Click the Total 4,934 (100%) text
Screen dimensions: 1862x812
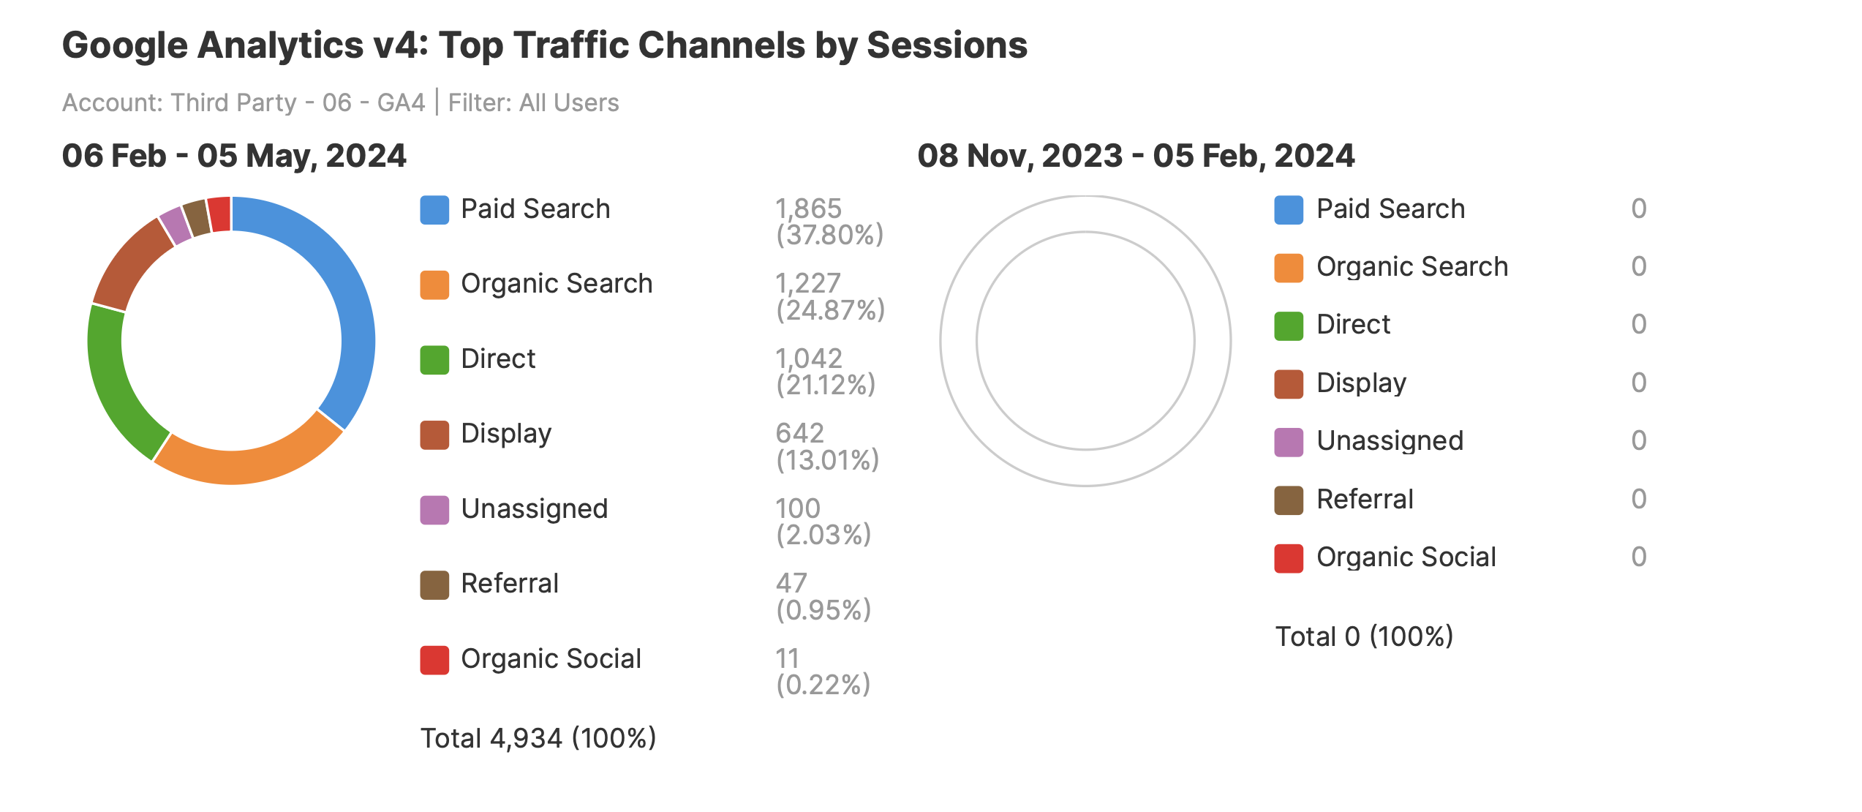click(x=538, y=738)
